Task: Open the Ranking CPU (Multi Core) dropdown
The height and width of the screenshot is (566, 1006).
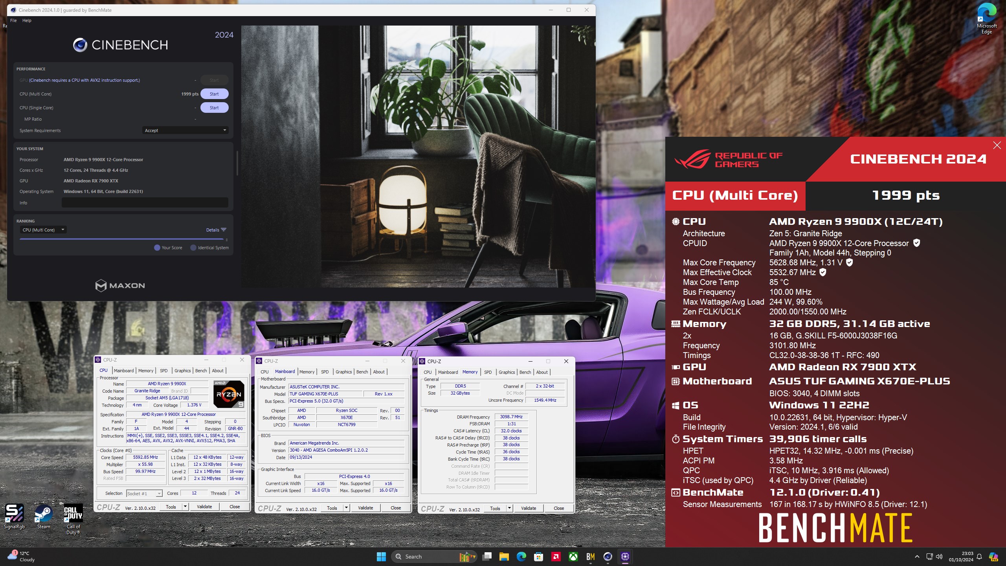Action: coord(43,230)
